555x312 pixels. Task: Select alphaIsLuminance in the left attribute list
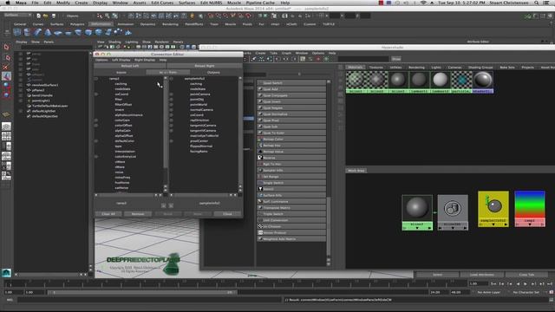(x=129, y=115)
